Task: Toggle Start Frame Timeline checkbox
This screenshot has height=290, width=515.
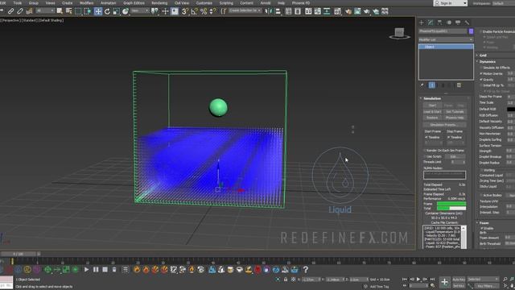Action: pyautogui.click(x=426, y=138)
